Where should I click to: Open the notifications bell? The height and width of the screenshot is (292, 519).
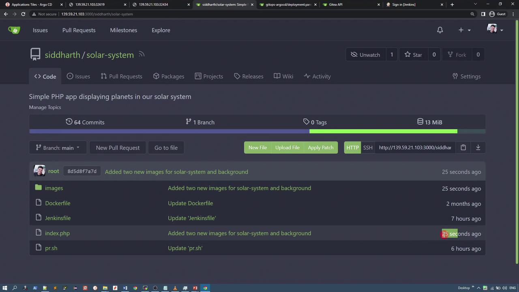point(440,30)
